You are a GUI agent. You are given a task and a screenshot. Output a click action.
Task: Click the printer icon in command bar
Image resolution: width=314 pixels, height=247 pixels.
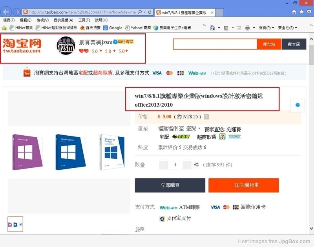(248, 28)
